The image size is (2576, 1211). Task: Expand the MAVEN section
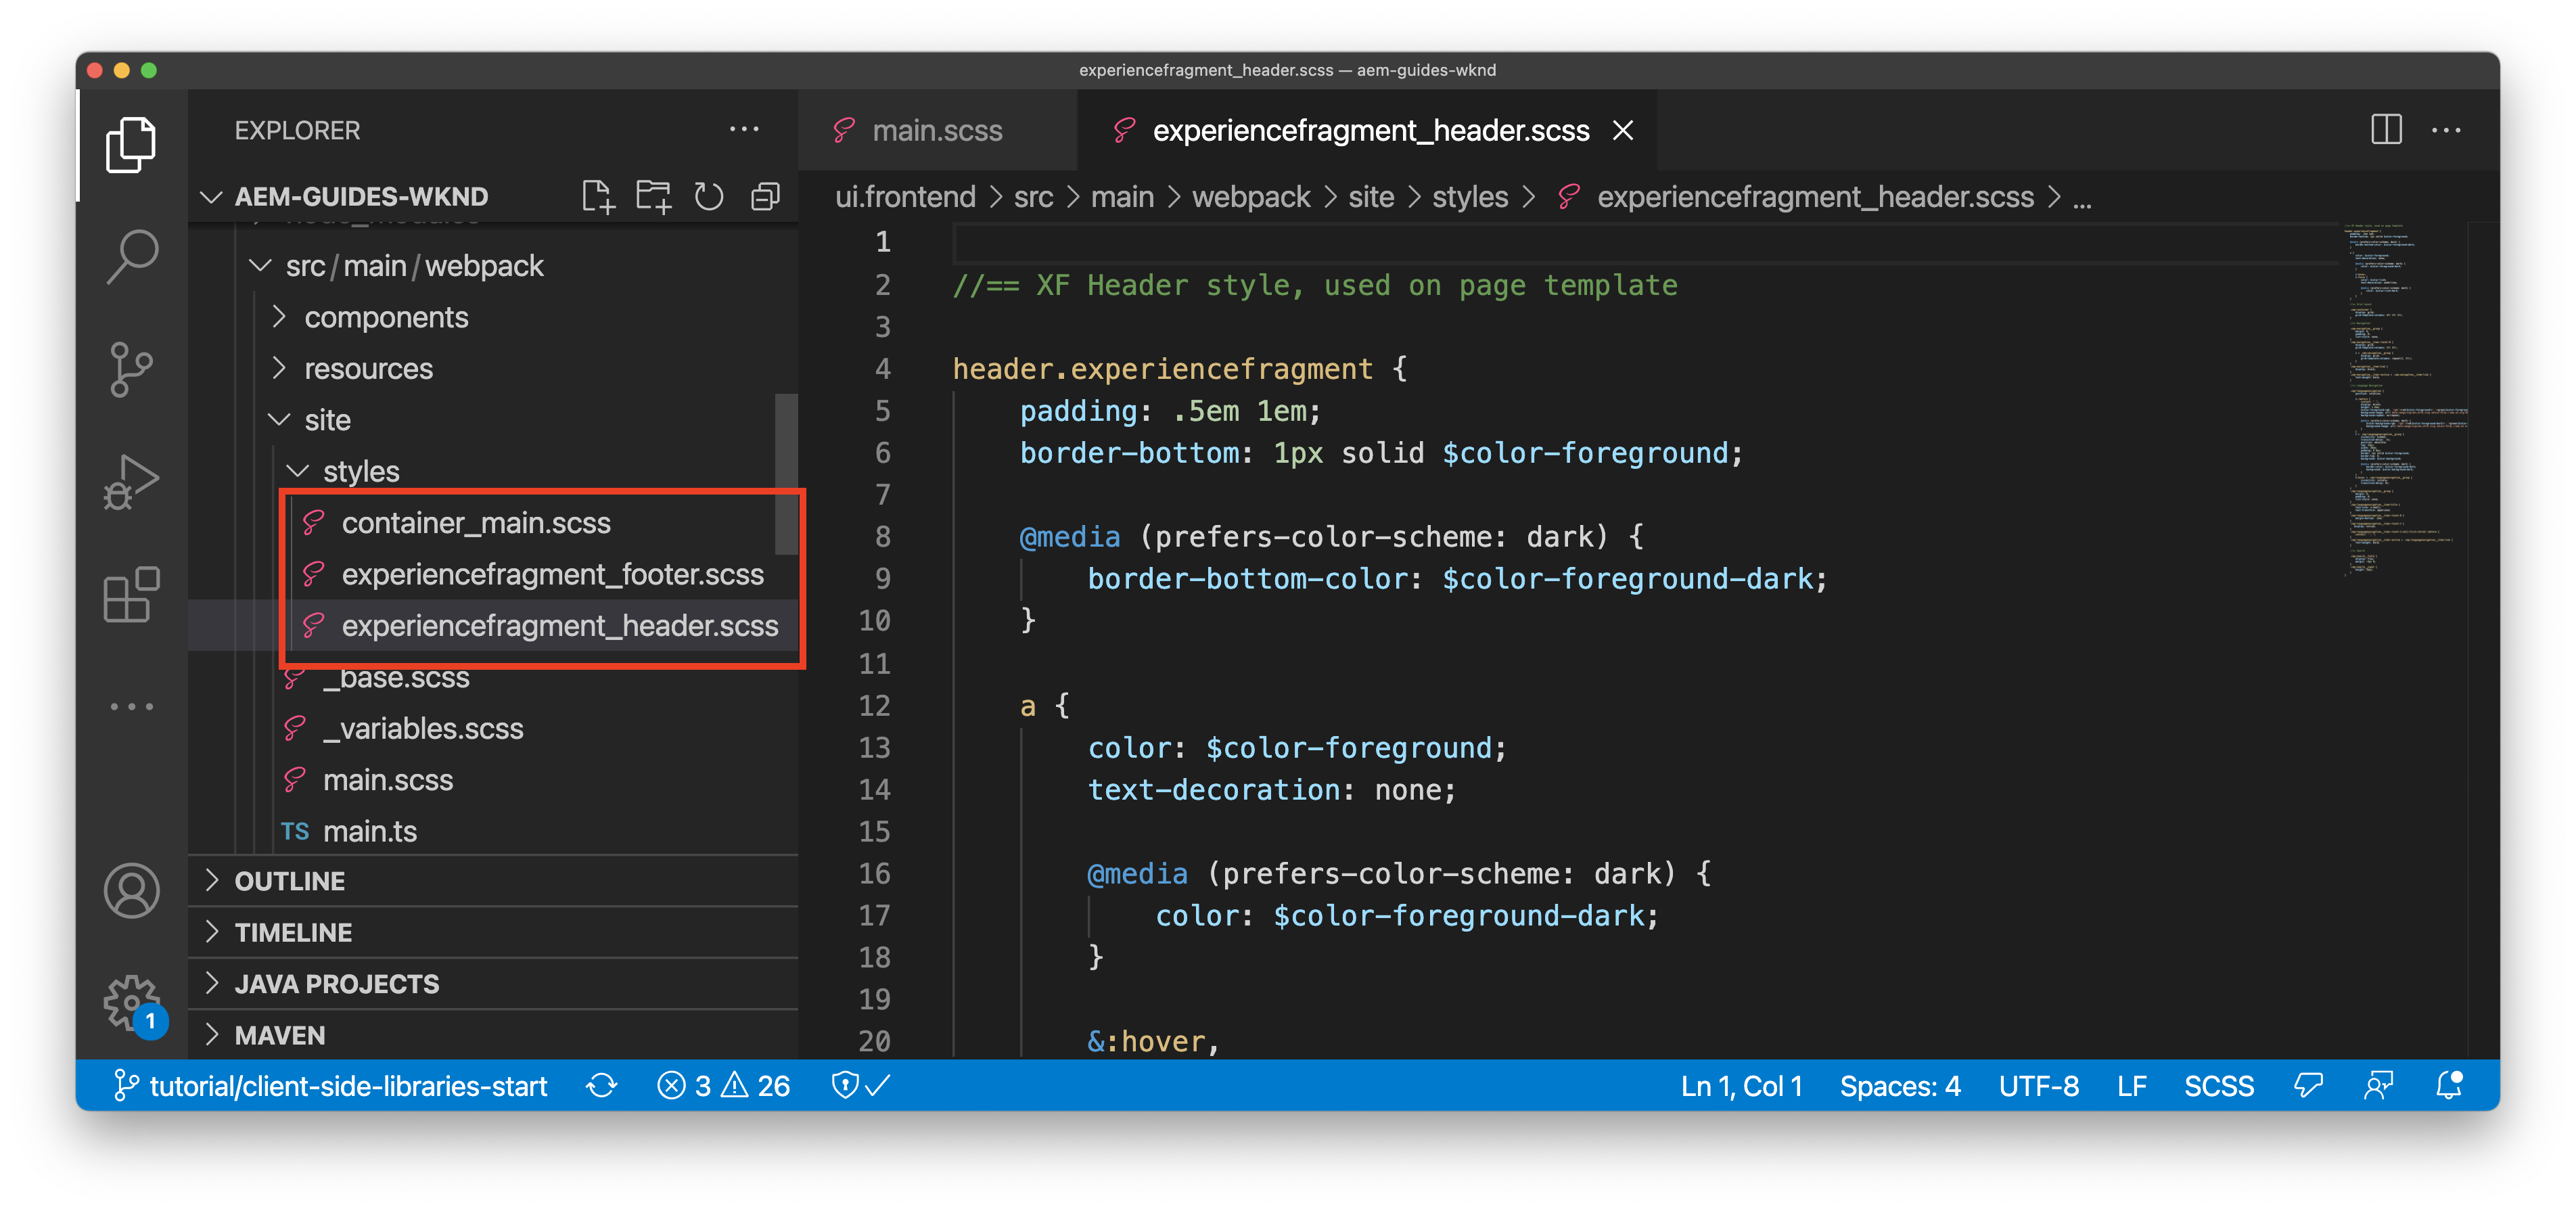coord(280,1035)
